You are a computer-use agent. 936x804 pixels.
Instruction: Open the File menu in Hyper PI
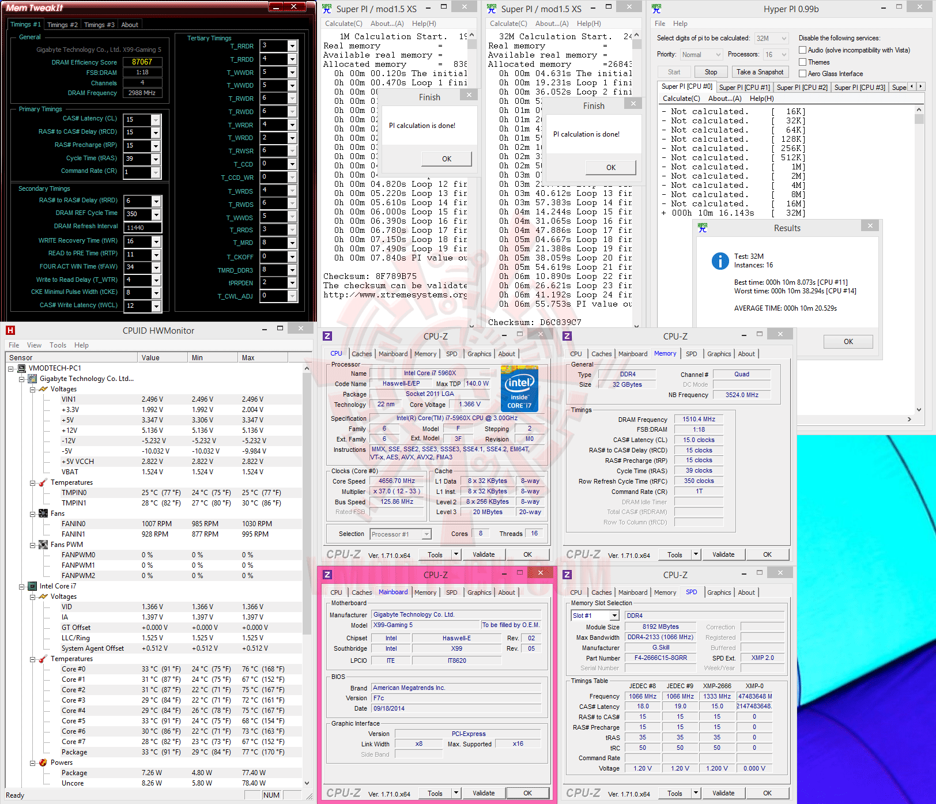pyautogui.click(x=660, y=24)
